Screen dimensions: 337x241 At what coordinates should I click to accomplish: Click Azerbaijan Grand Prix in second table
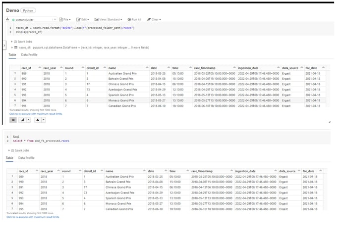pyautogui.click(x=120, y=193)
